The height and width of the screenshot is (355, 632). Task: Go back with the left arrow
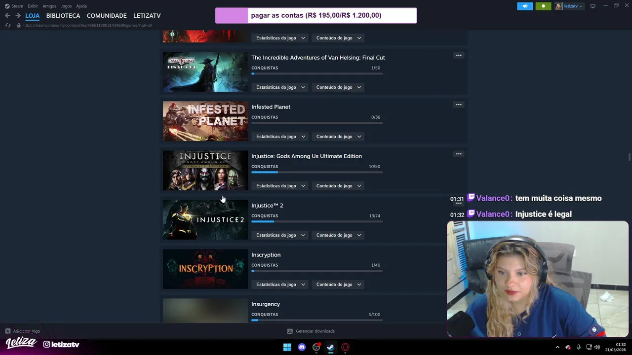click(x=7, y=16)
